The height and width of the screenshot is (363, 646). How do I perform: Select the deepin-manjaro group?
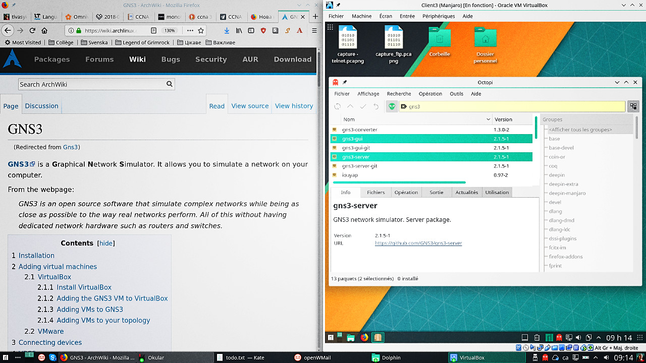tap(567, 193)
